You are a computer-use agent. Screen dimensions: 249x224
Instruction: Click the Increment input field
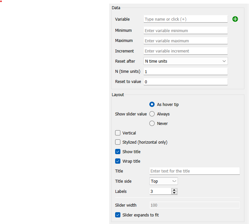coord(186,51)
